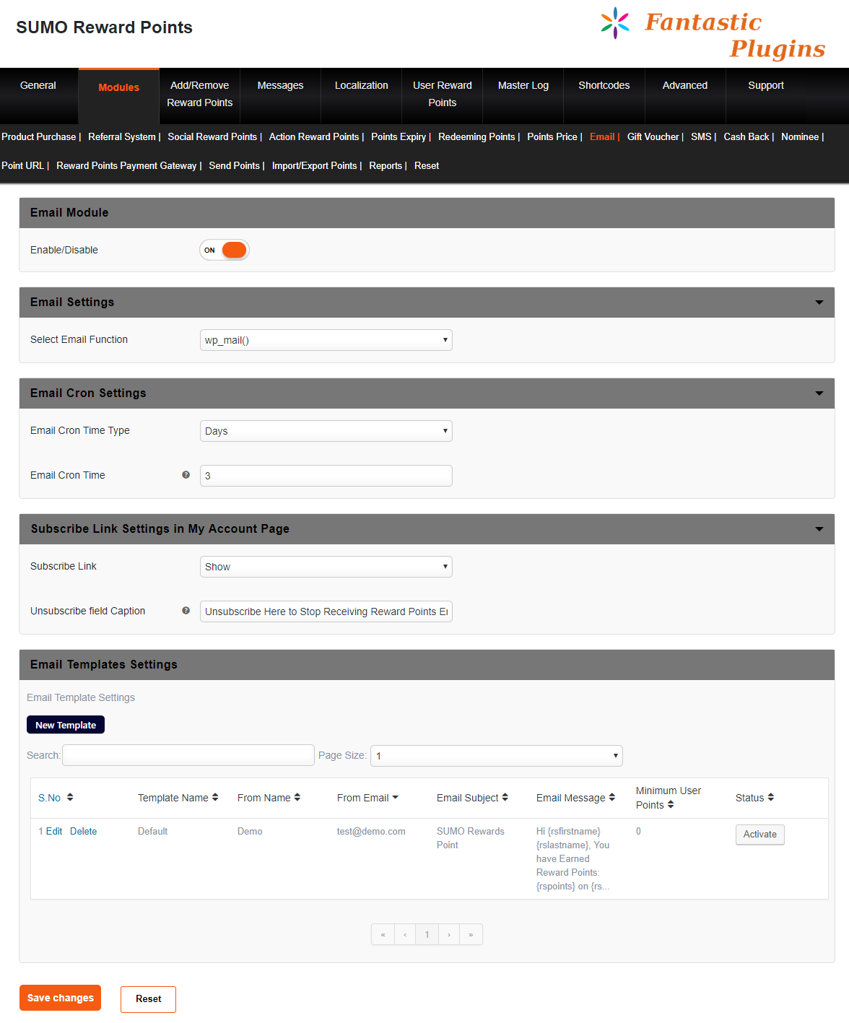This screenshot has width=849, height=1023.
Task: Switch to the Master Log tab
Action: click(523, 86)
